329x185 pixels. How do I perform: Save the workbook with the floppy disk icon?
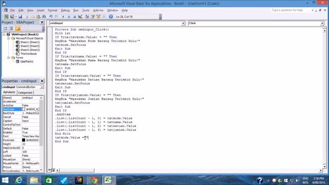20,16
